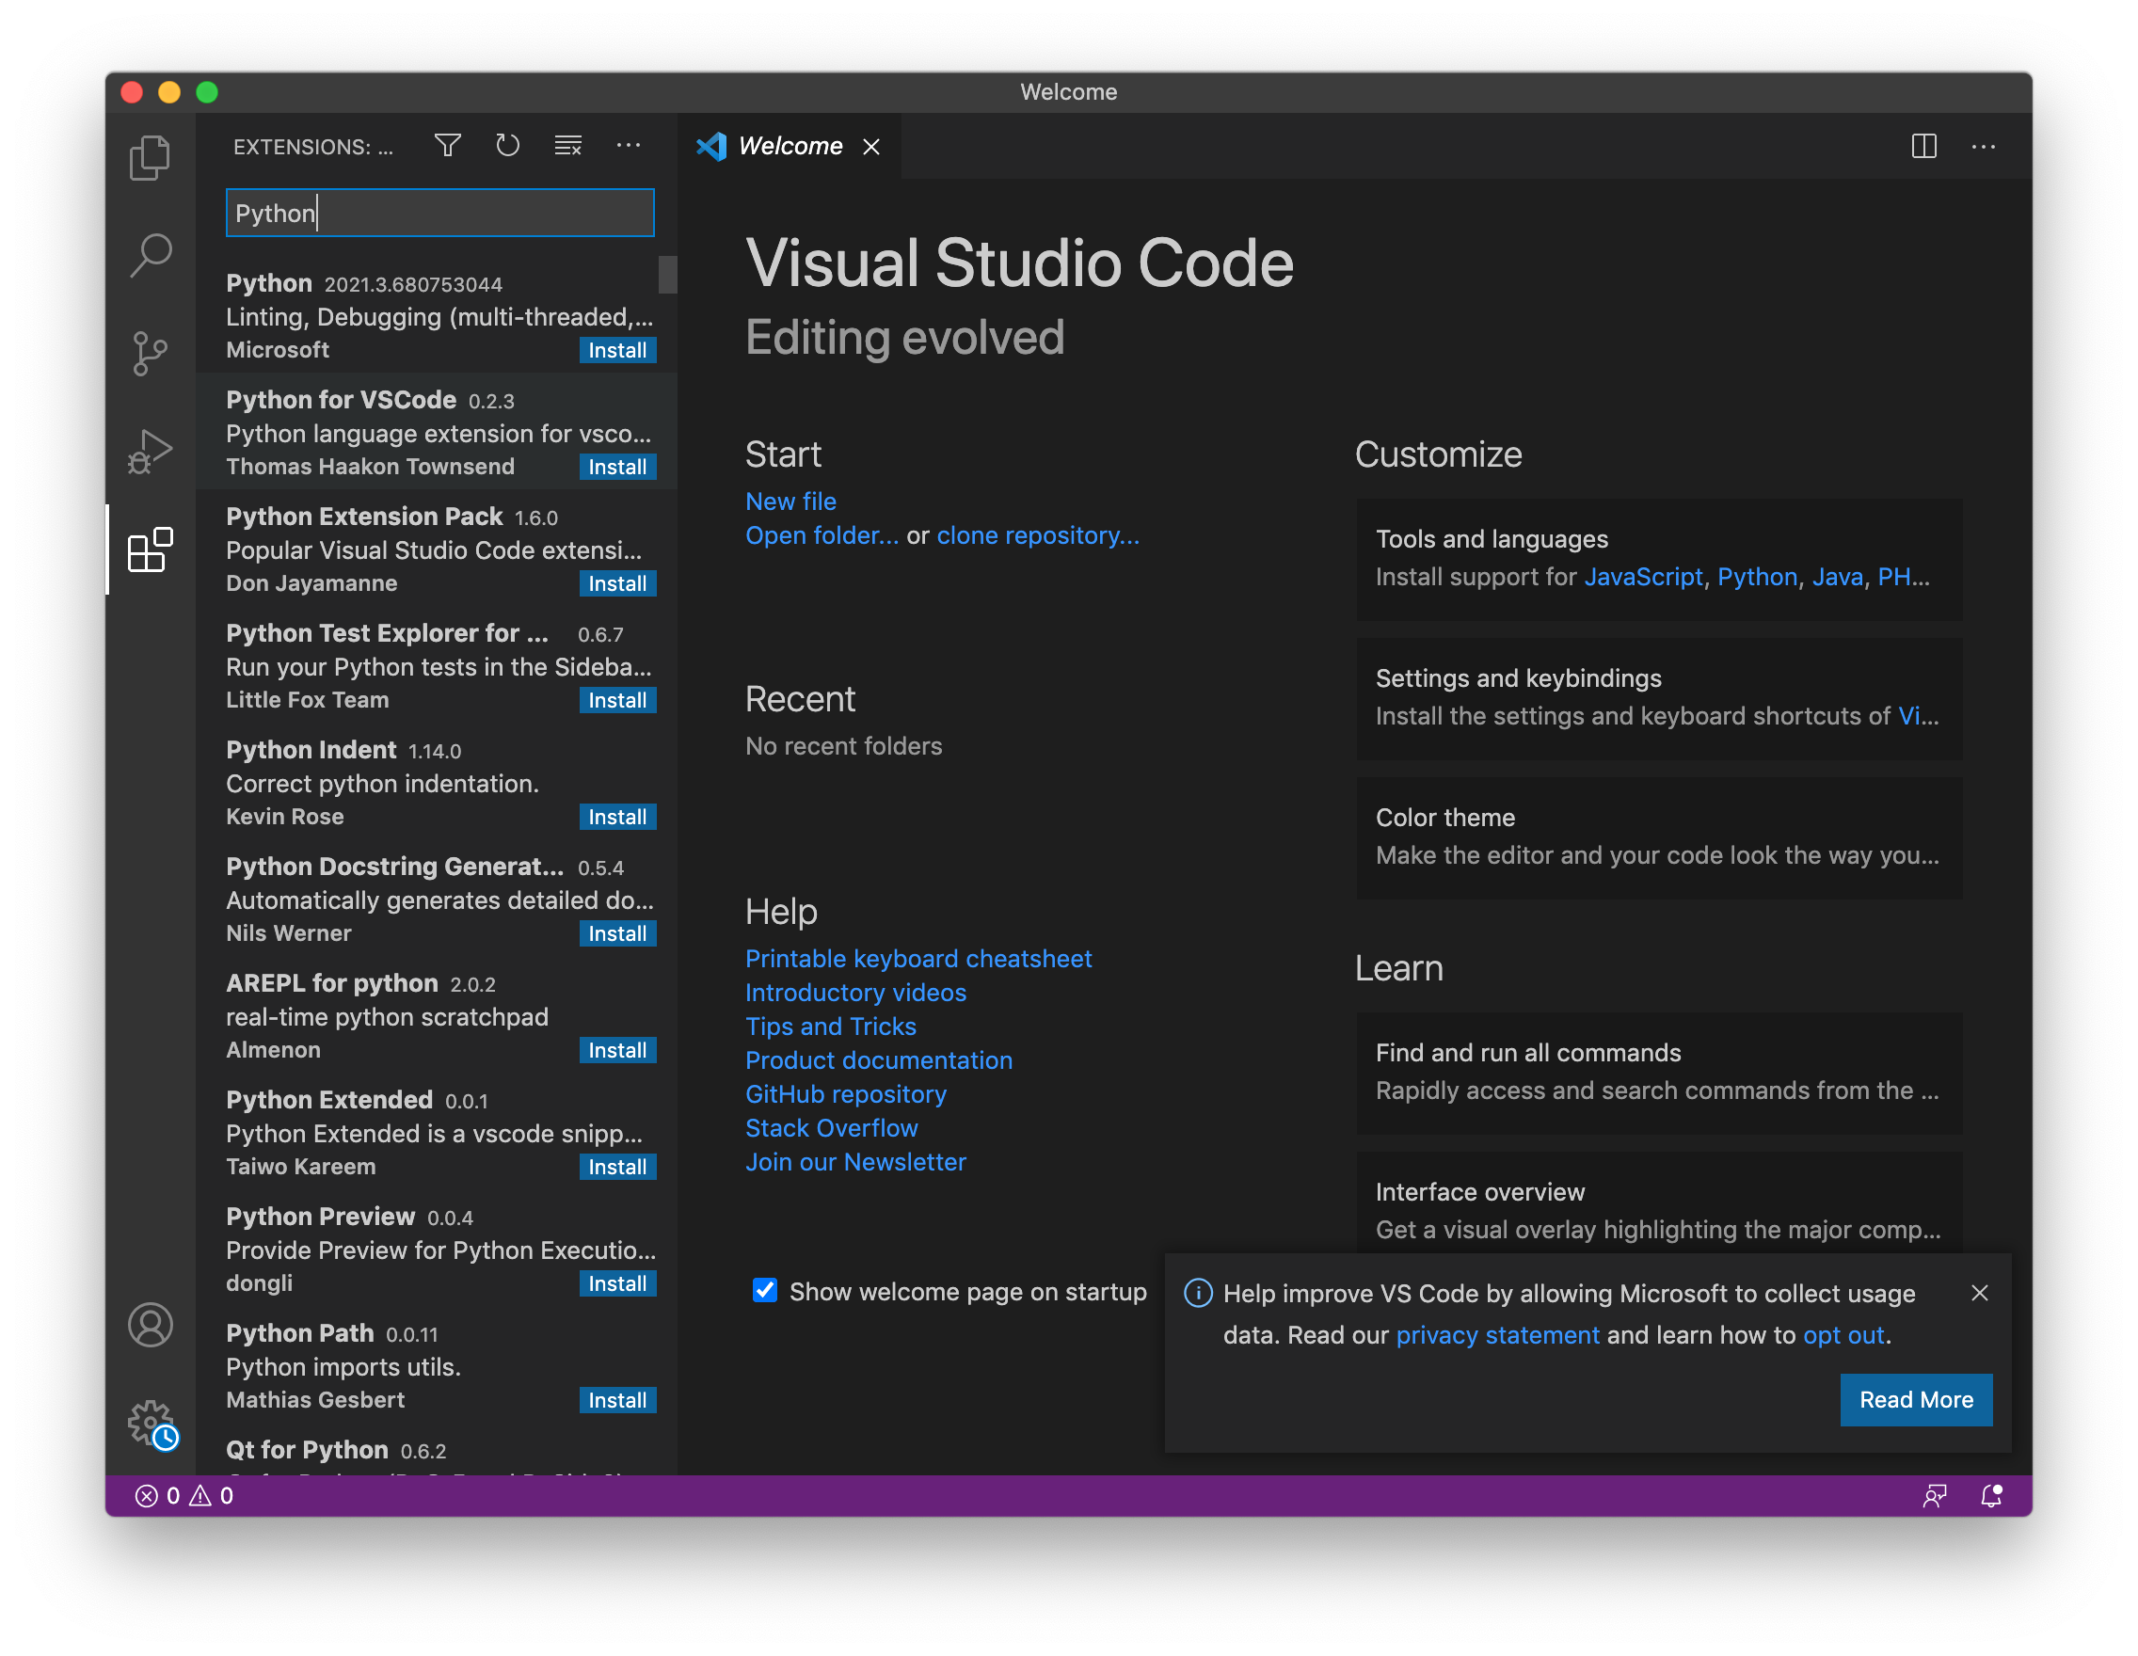Click the Explorer icon in sidebar

coord(151,156)
